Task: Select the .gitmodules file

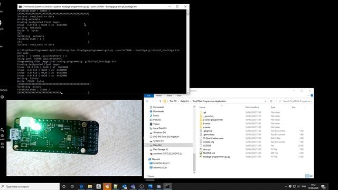Action: (x=209, y=135)
